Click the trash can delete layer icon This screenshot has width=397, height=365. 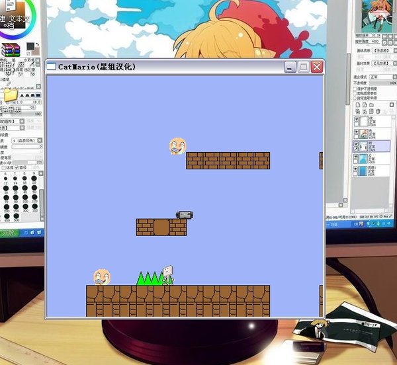pos(378,111)
